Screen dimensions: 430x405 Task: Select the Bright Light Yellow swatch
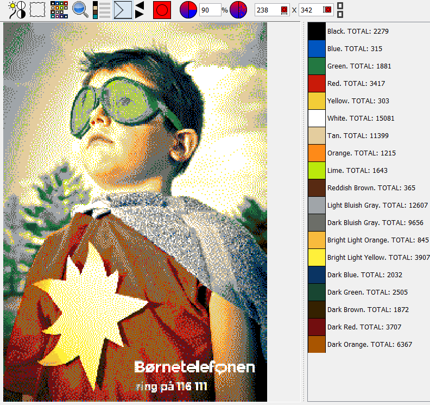317,258
